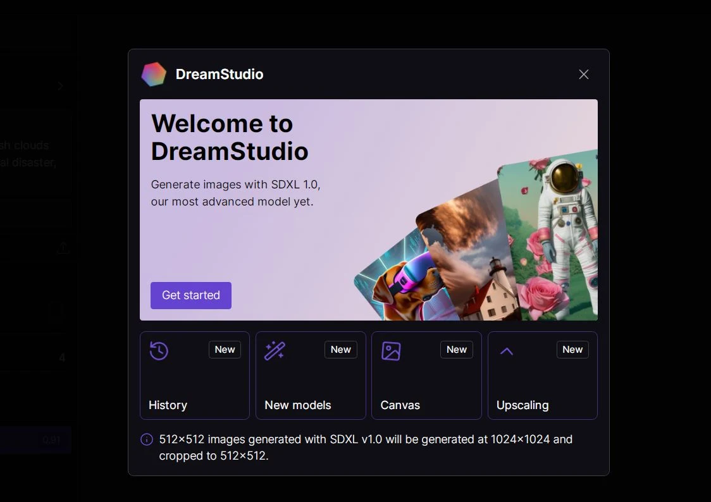Click the DreamStudio title text
711x502 pixels.
[x=219, y=75]
